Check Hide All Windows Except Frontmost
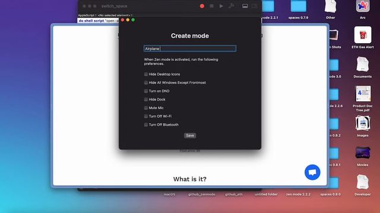 coord(145,83)
